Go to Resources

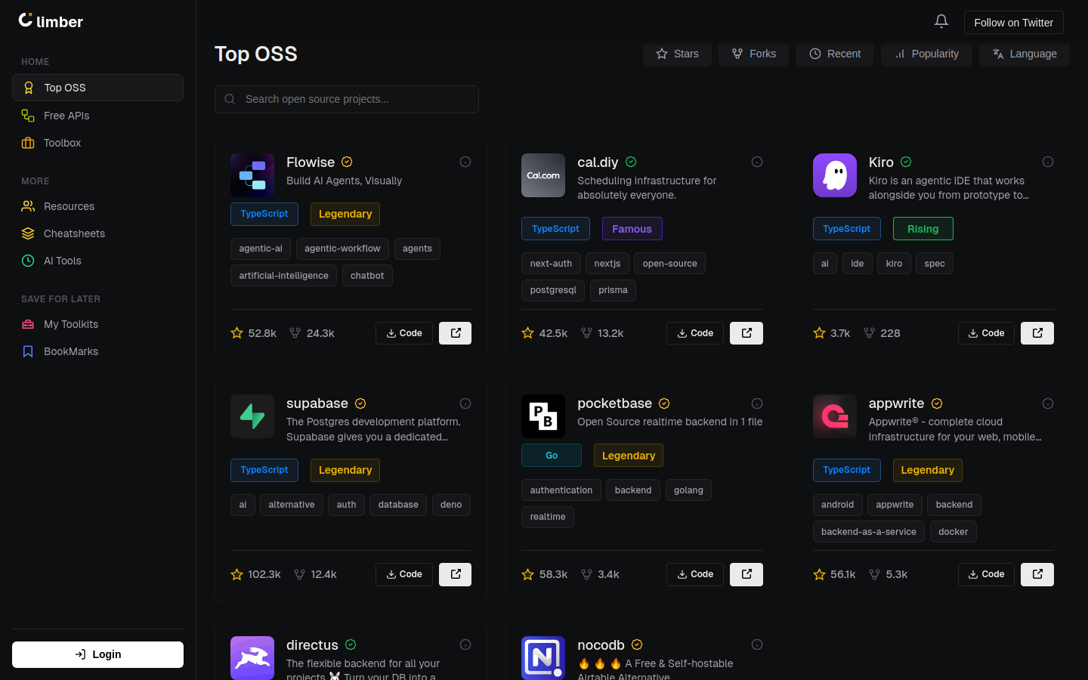coord(97,206)
